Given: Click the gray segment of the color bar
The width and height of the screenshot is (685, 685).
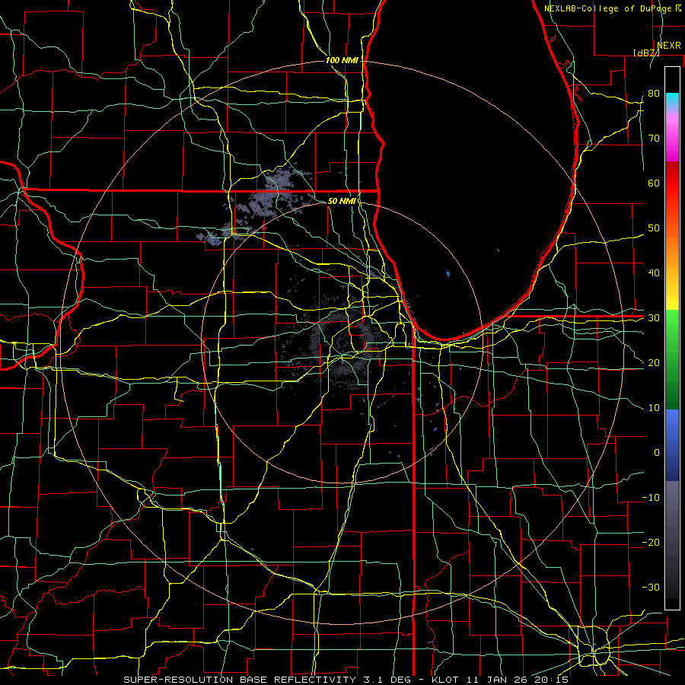Looking at the screenshot, I should coord(672,540).
